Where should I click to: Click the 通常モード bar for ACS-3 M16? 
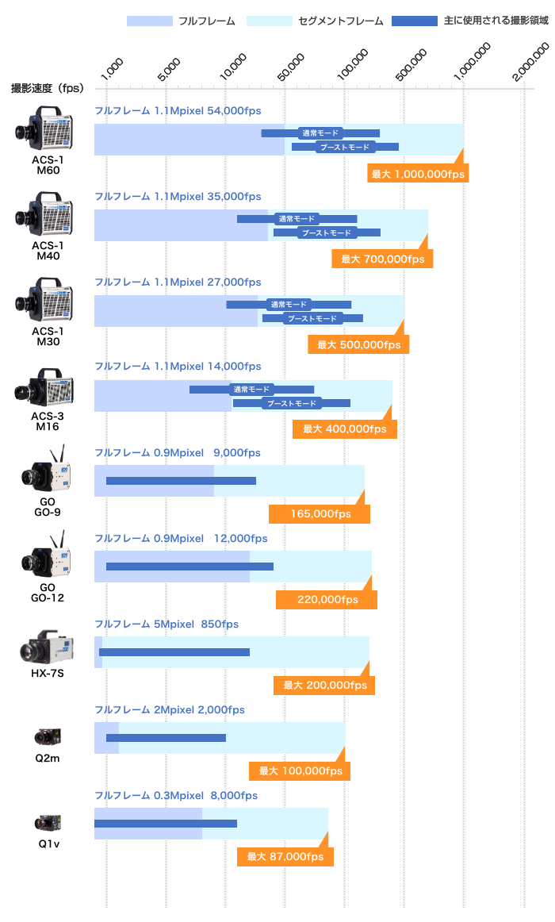(x=252, y=390)
